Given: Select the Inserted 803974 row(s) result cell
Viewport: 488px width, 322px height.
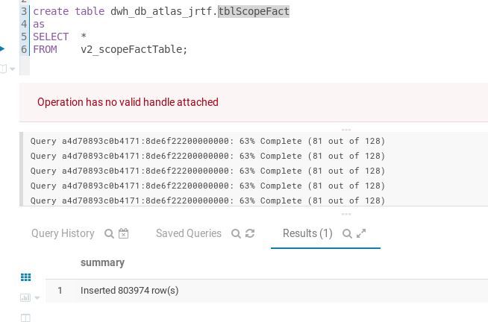Looking at the screenshot, I should (x=130, y=290).
